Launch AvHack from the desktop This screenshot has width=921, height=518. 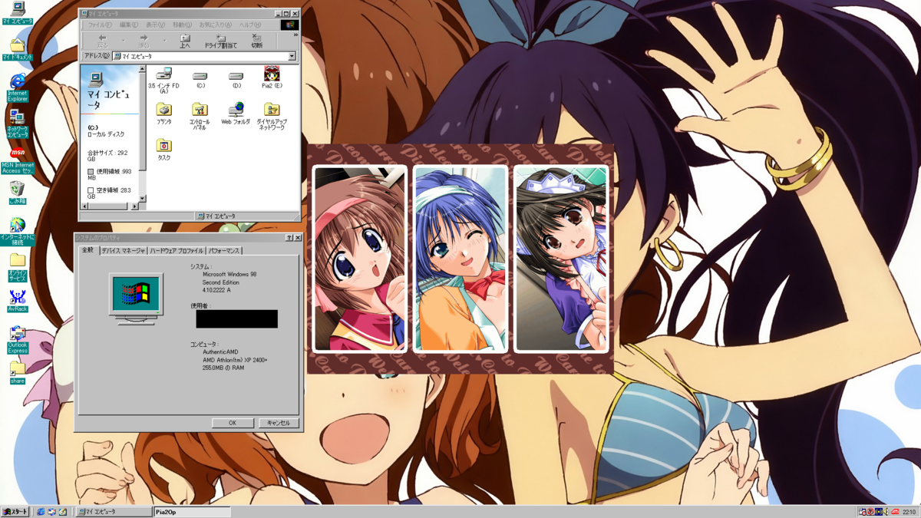coord(17,301)
